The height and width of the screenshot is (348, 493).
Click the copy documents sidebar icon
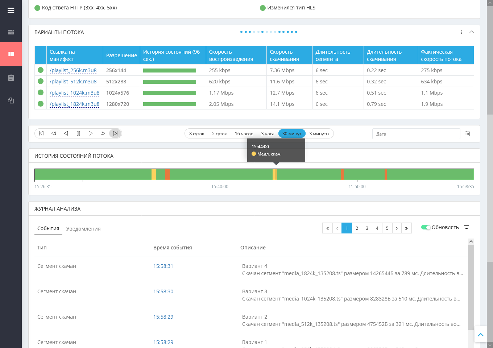(11, 100)
